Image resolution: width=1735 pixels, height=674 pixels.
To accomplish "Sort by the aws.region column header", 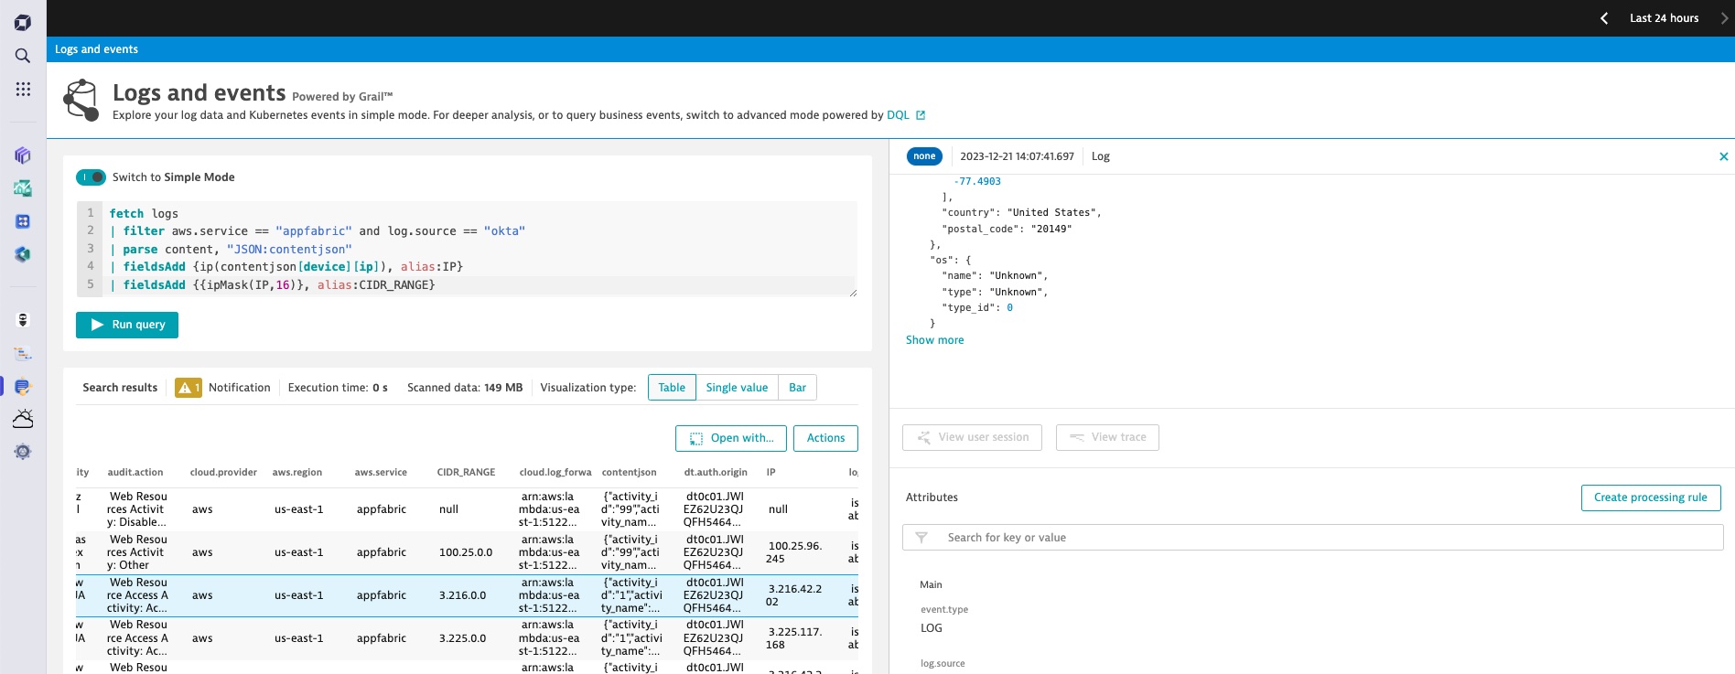I will (x=296, y=473).
